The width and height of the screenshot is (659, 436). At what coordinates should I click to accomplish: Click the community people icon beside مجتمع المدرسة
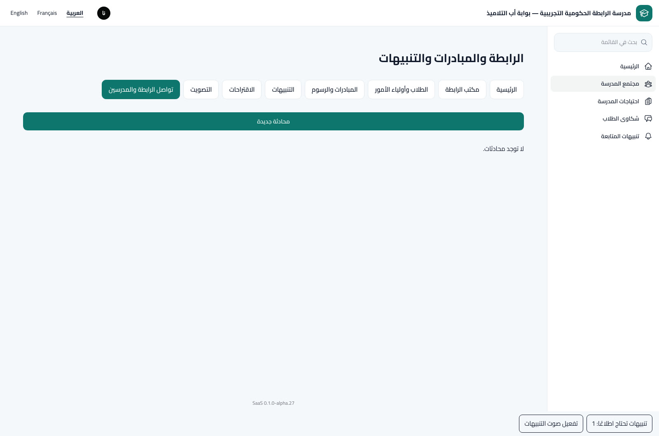[648, 84]
